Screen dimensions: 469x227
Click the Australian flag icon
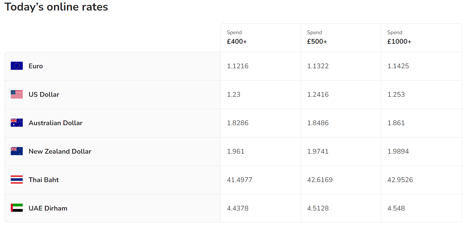click(17, 123)
